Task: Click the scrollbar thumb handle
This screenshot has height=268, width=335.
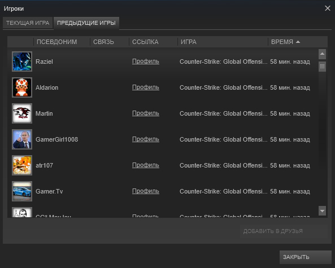Action: pos(322,67)
